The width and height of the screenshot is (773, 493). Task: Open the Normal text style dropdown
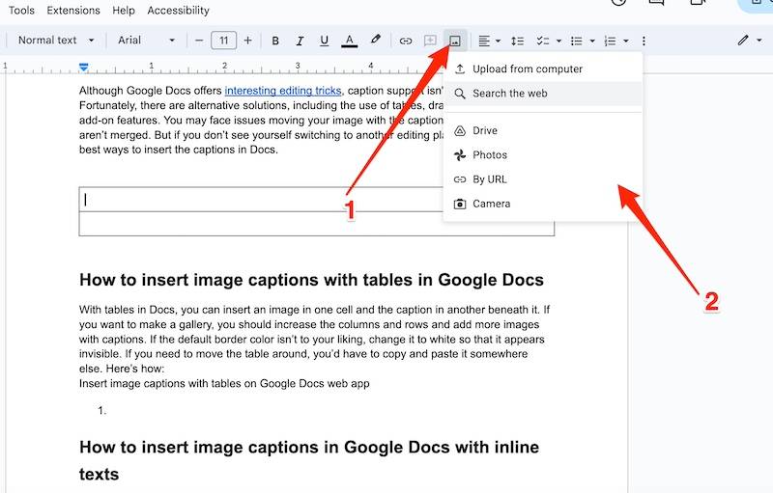pyautogui.click(x=56, y=41)
